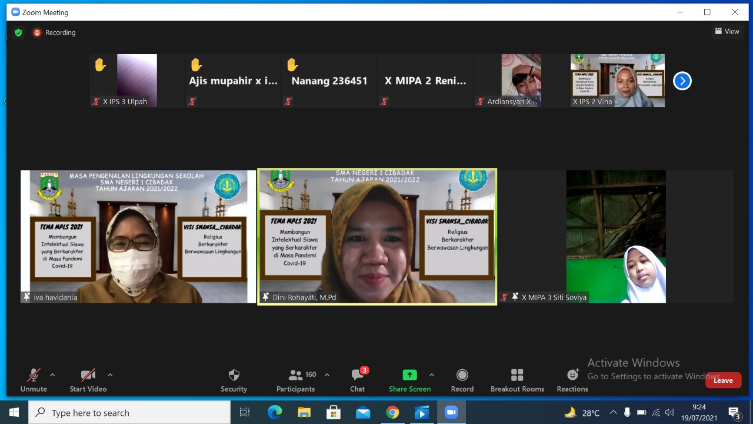Unmute the microphone

34,380
